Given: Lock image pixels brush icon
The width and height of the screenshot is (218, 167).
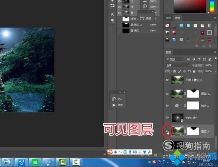Looking at the screenshot, I should [x=180, y=71].
